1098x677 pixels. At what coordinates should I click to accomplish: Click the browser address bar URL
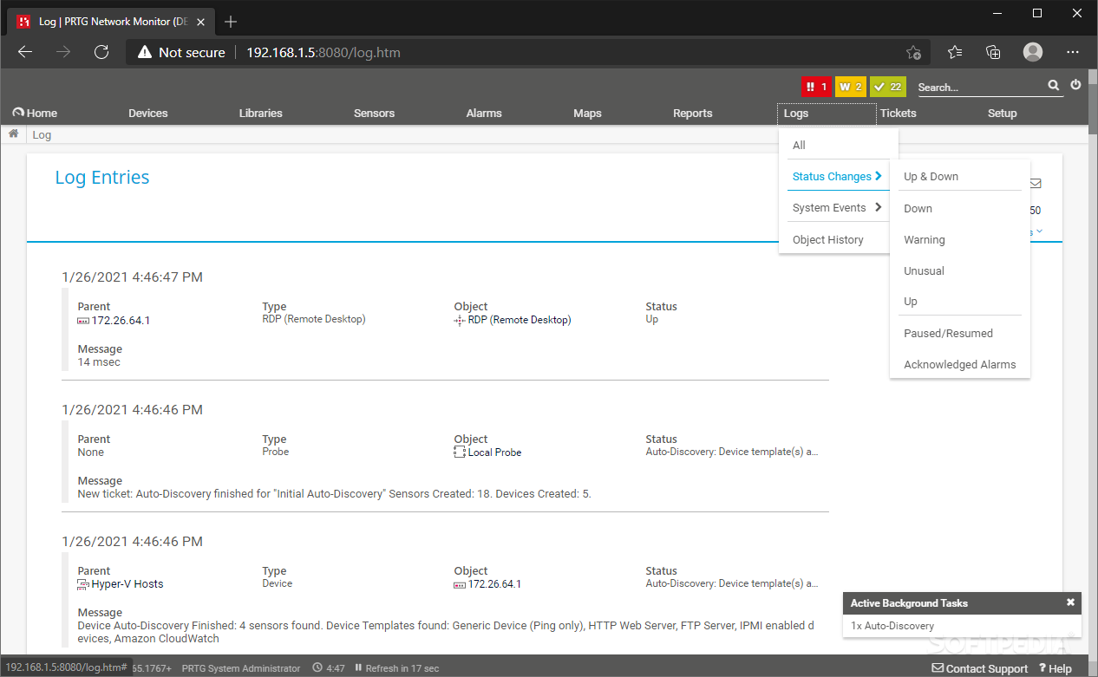324,53
